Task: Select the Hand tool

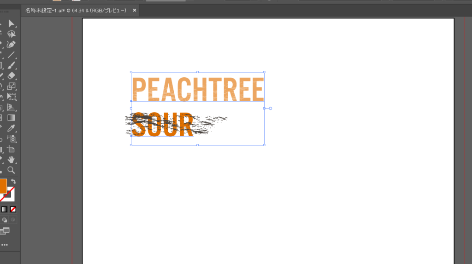Action: [11, 160]
